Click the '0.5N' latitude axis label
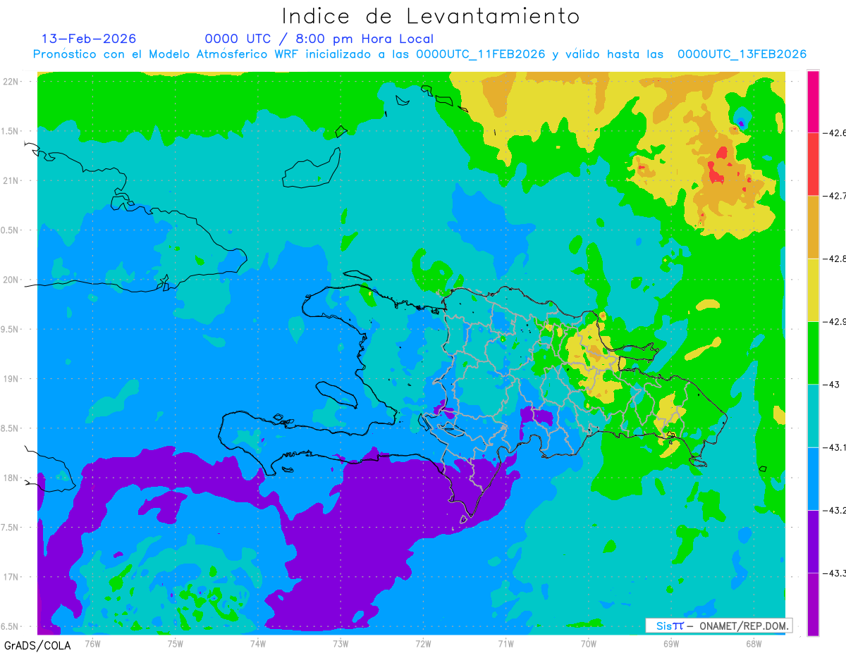Image resolution: width=846 pixels, height=653 pixels. pos(10,230)
